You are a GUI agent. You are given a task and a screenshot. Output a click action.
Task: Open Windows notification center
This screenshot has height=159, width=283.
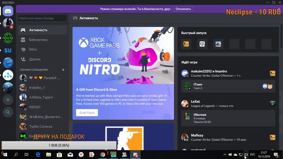pos(276,155)
